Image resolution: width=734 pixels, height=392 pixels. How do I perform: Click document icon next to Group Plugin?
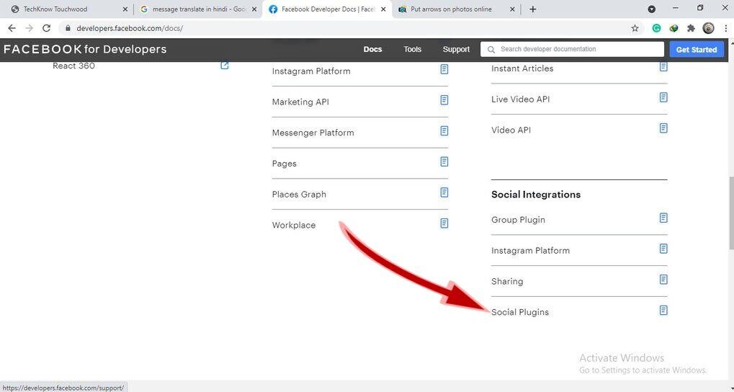[663, 218]
